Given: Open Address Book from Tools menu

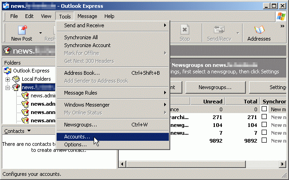Looking at the screenshot, I should pyautogui.click(x=113, y=73).
